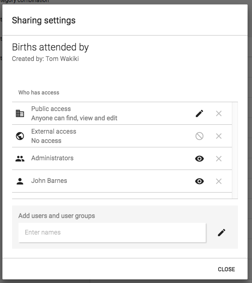Click the External access globe icon
This screenshot has width=252, height=283.
[x=20, y=136]
